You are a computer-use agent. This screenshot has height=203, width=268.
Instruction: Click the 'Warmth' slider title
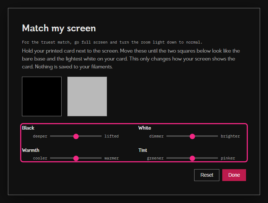pyautogui.click(x=31, y=150)
